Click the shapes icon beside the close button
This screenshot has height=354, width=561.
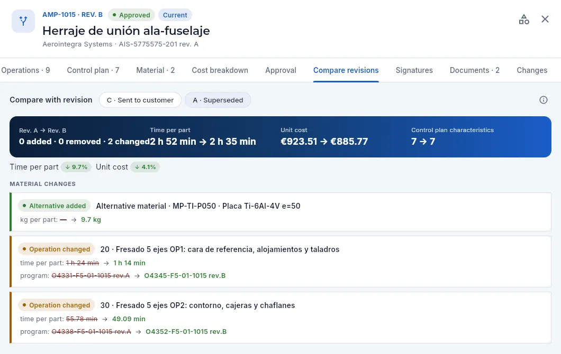(x=524, y=20)
